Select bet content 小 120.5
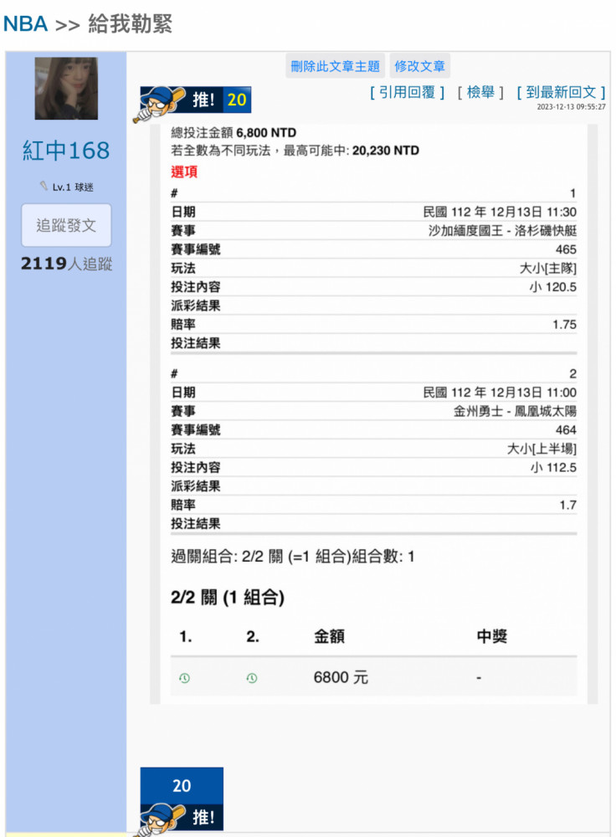616x837 pixels. pos(553,287)
